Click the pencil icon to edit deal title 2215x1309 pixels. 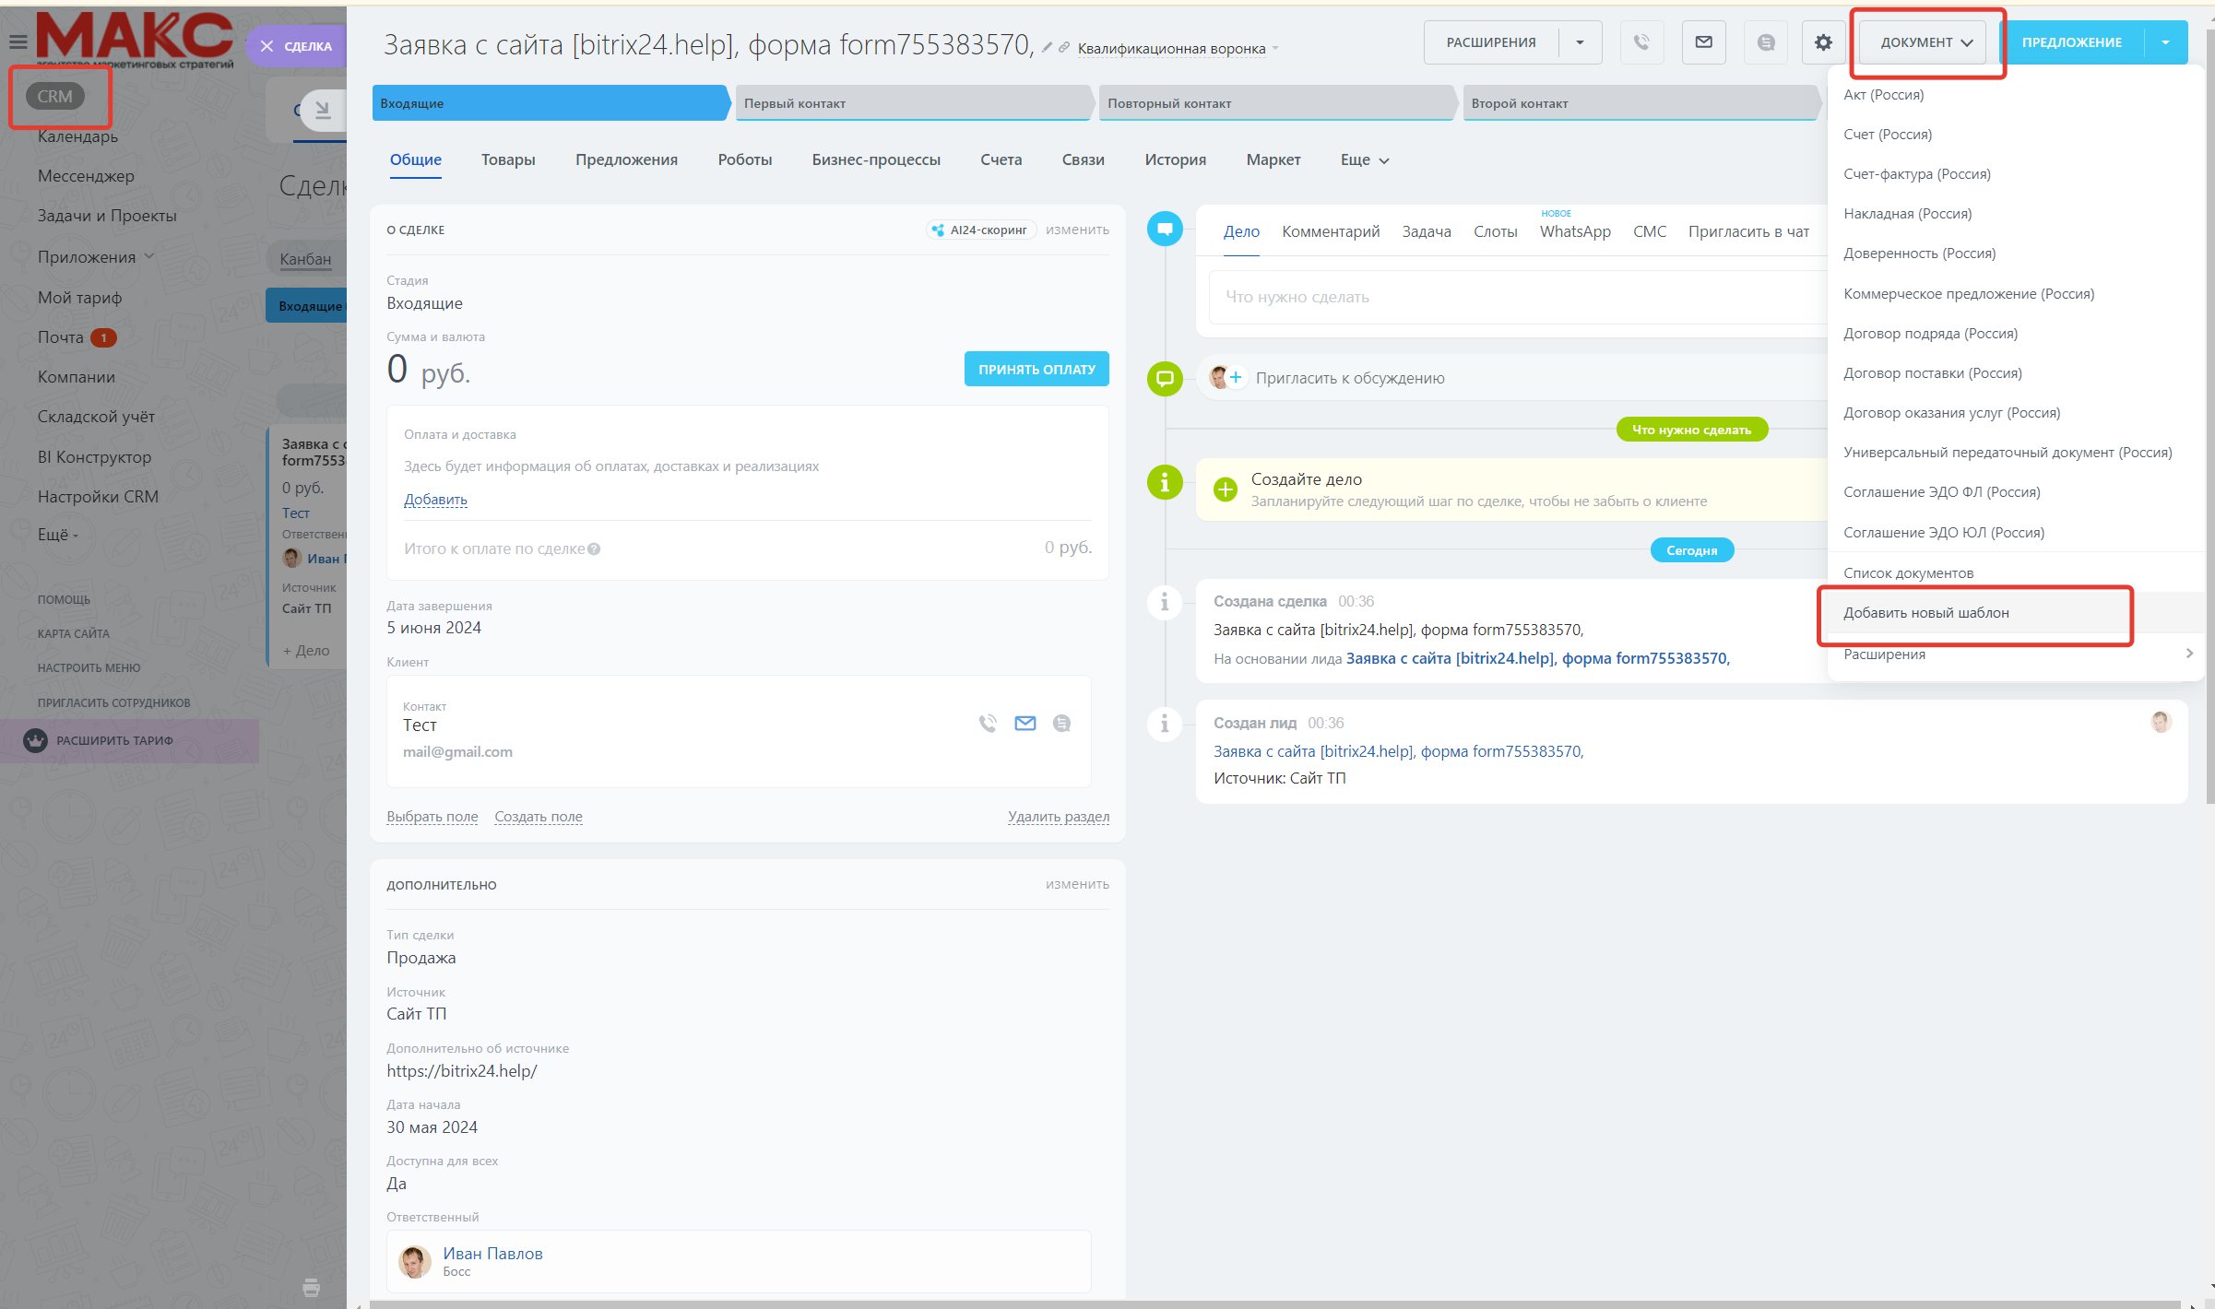(1047, 48)
